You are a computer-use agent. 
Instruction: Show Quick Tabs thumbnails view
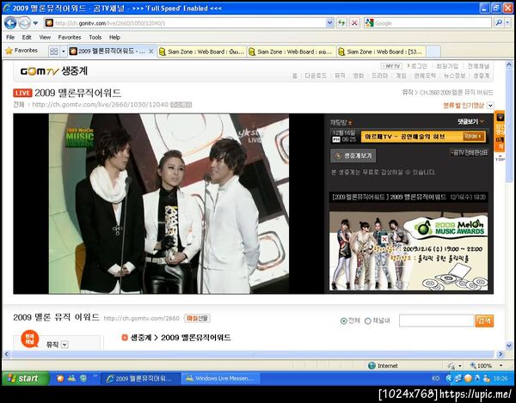point(53,52)
